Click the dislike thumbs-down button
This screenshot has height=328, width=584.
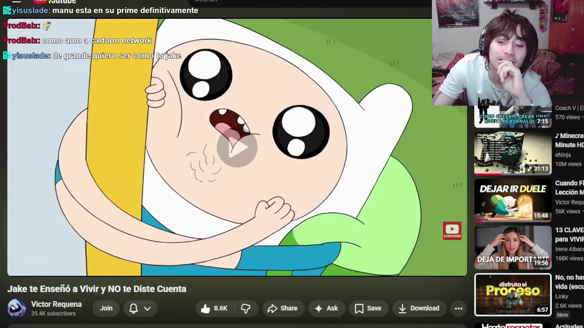pos(245,308)
